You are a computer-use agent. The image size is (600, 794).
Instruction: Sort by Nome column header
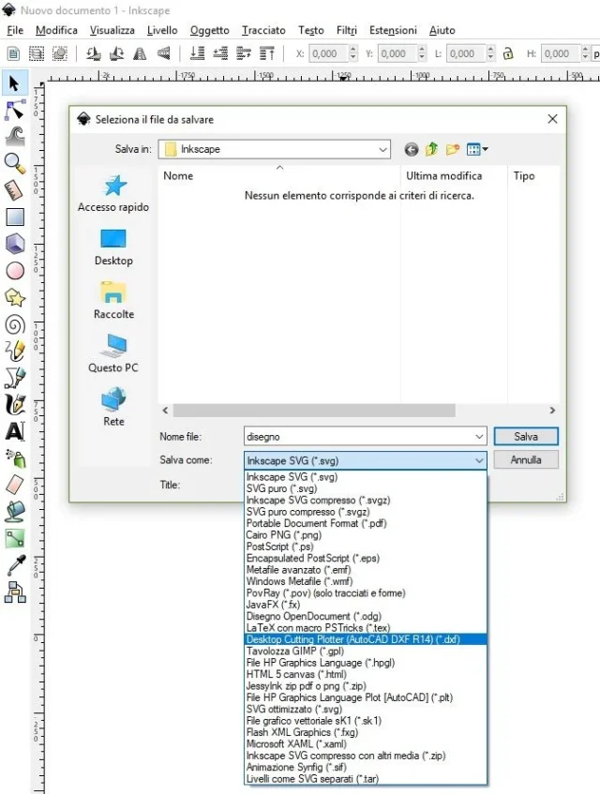coord(279,175)
